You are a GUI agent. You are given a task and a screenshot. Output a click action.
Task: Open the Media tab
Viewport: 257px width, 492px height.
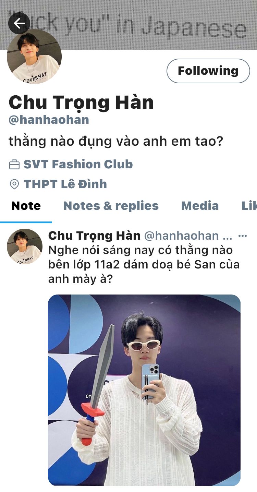click(x=200, y=206)
